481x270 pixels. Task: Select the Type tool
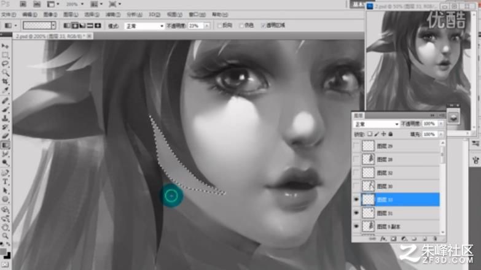[x=5, y=182]
